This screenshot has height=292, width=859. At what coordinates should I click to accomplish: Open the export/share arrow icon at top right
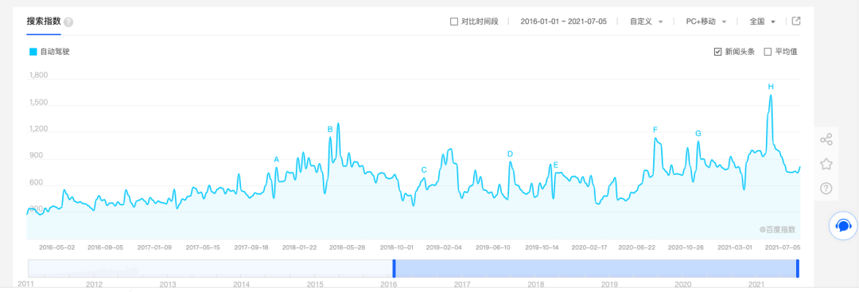coord(796,21)
